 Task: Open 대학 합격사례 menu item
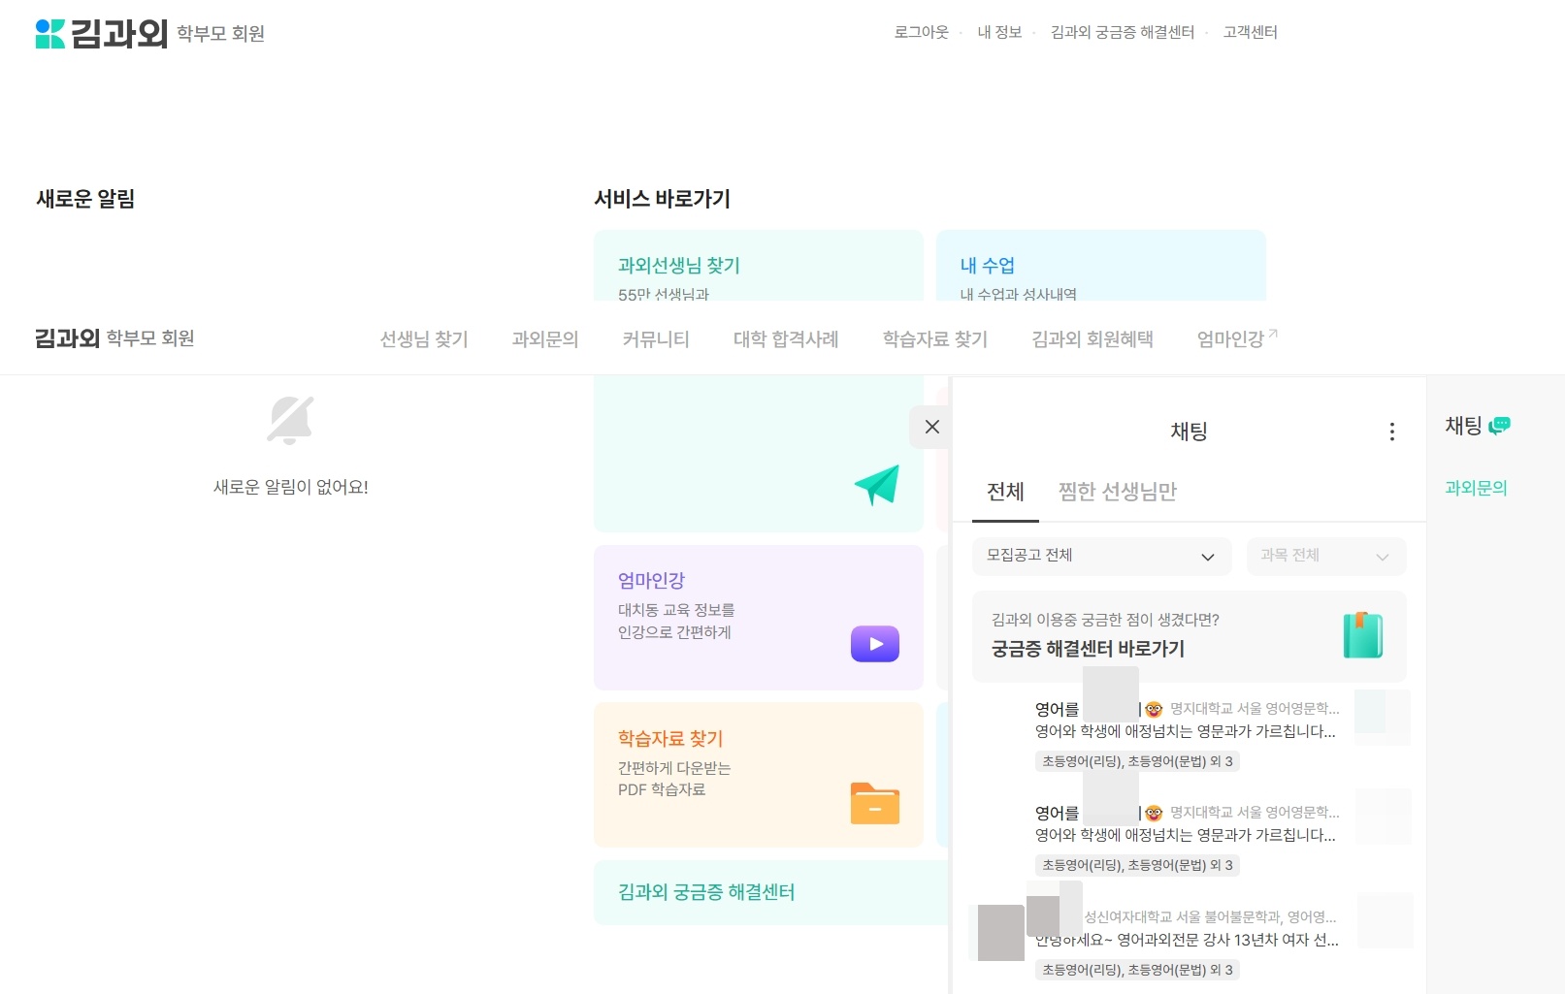786,339
